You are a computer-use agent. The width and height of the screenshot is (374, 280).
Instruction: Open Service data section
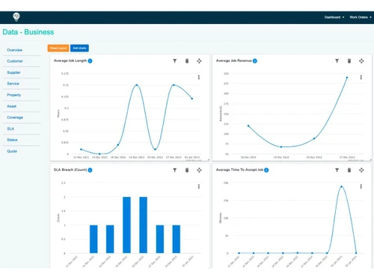[x=13, y=84]
